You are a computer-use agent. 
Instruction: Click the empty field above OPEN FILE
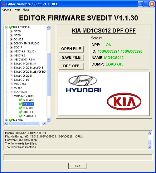[x=71, y=41]
